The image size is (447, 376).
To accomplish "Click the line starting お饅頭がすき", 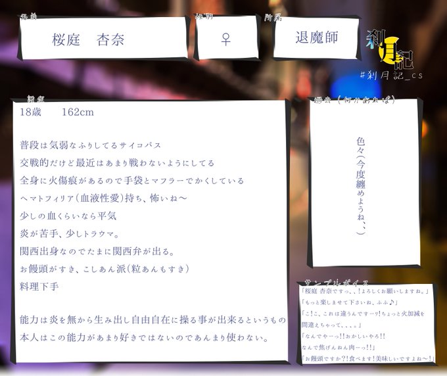I will click(105, 269).
